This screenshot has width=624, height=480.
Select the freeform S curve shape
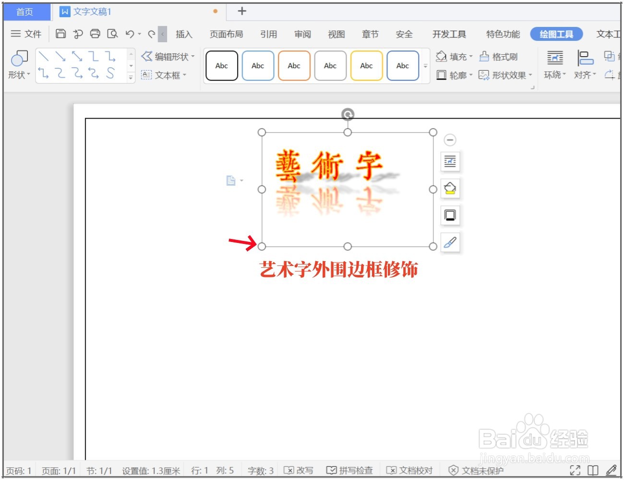(110, 73)
